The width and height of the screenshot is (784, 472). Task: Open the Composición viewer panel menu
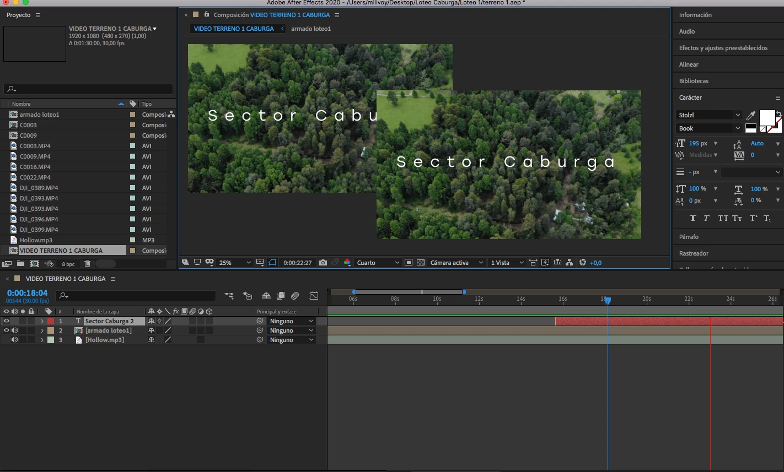[337, 15]
